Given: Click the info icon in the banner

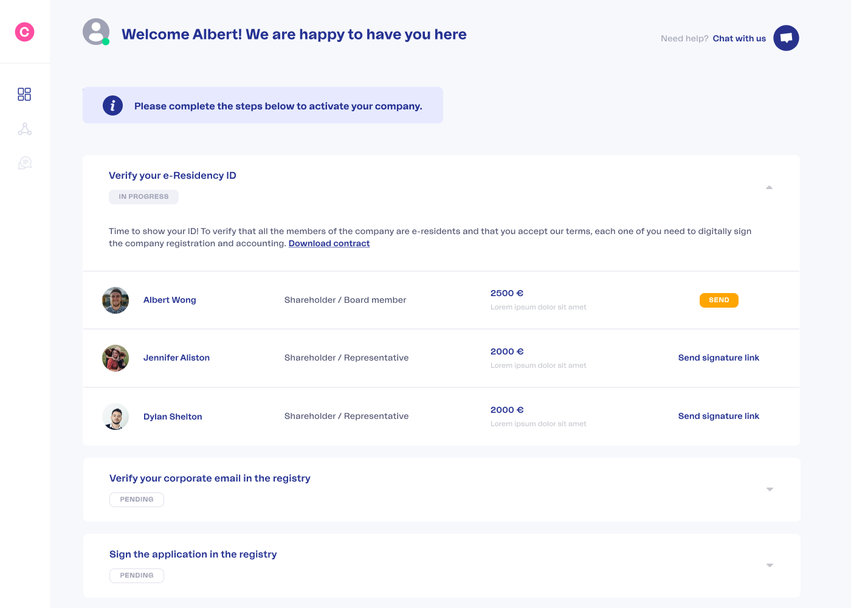Looking at the screenshot, I should [112, 106].
